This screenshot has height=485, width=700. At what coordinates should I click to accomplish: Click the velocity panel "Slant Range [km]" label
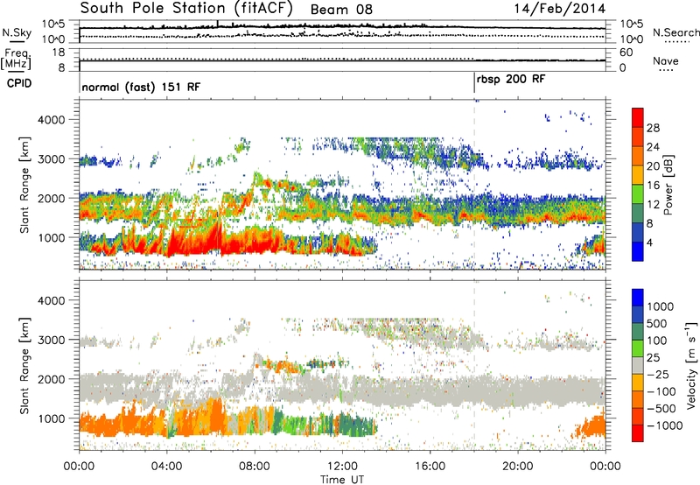tap(24, 366)
